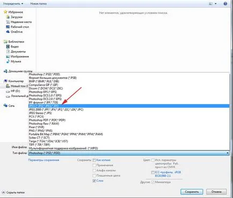233x198 pixels.
Task: Click the Избранное star icon
Action: tap(5, 12)
